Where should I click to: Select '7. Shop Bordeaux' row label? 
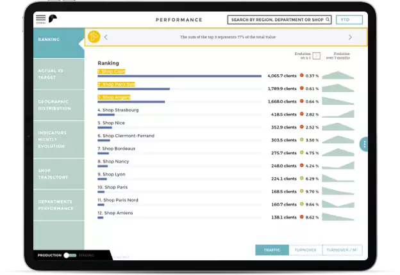(x=116, y=148)
